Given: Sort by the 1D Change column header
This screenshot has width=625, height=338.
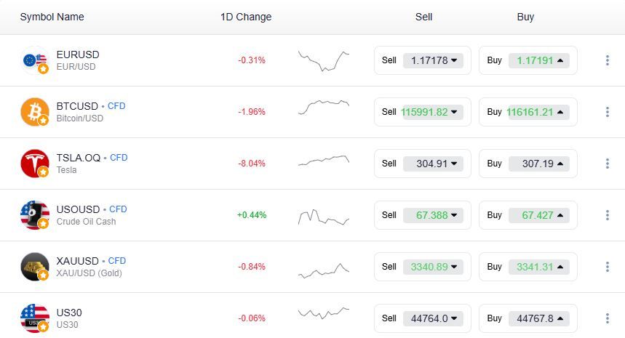Looking at the screenshot, I should click(246, 17).
